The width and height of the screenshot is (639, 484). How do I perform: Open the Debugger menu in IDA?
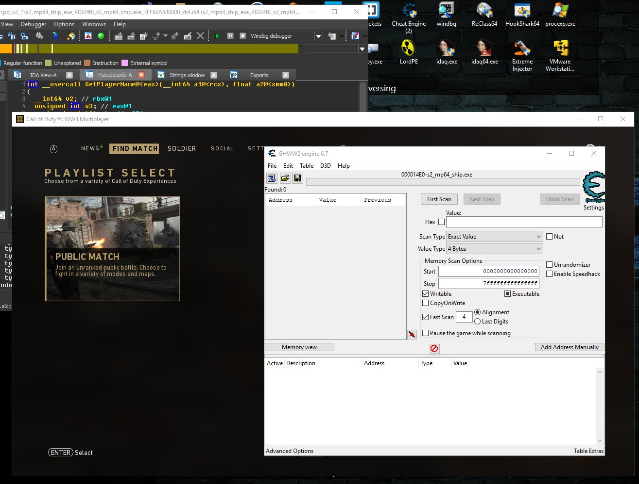click(x=34, y=24)
